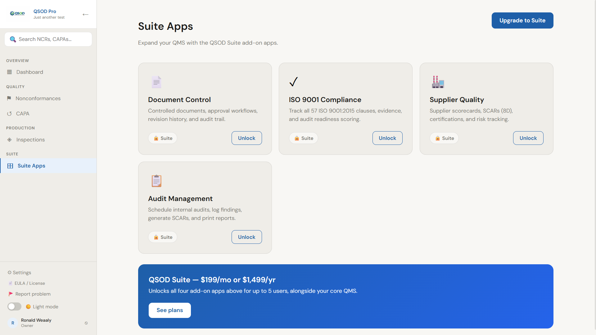
Task: Click the lock icon on Supplier Quality
Action: tap(438, 138)
